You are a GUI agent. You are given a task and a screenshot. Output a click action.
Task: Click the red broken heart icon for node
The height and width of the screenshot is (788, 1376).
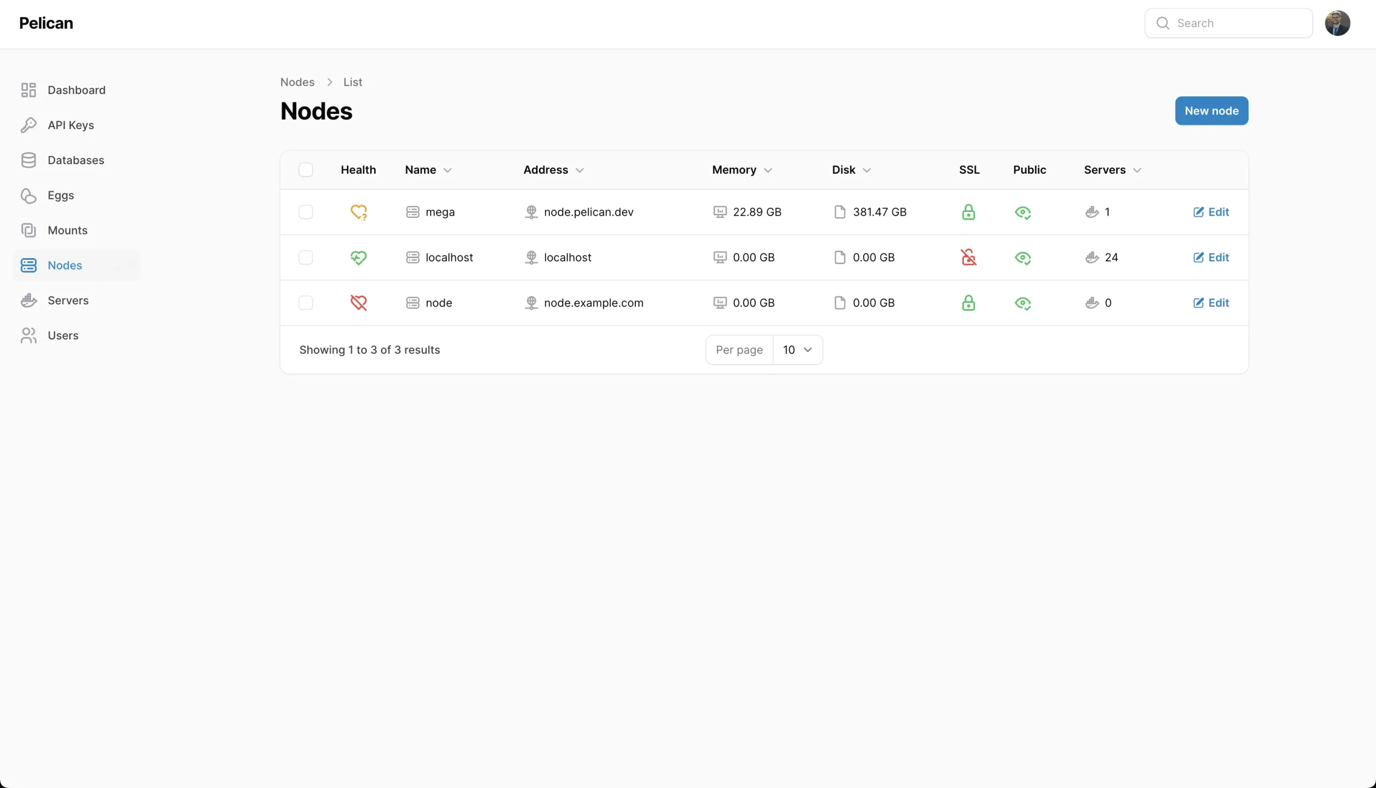pos(359,303)
